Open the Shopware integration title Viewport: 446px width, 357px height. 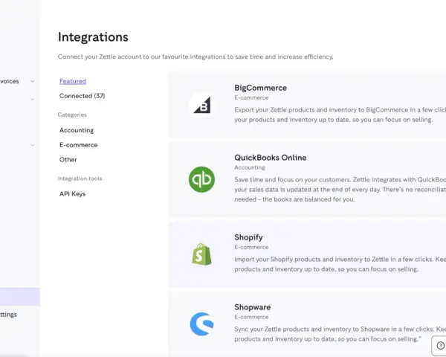pos(253,307)
